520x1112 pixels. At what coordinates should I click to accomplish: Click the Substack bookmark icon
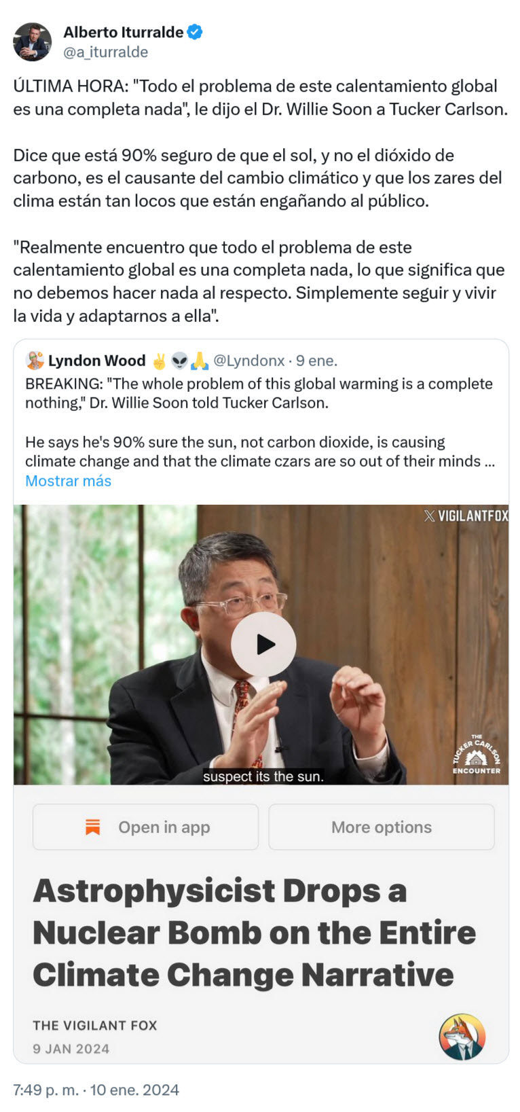(93, 827)
